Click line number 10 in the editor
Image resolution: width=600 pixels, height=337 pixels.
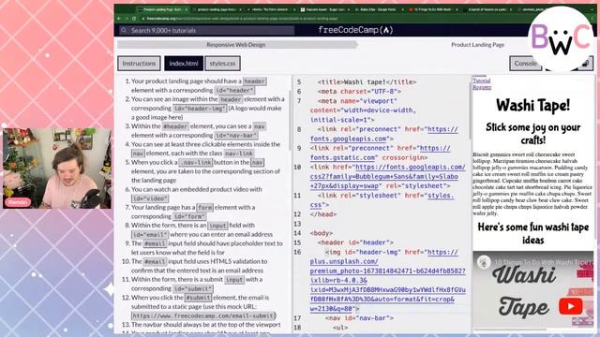click(x=298, y=167)
